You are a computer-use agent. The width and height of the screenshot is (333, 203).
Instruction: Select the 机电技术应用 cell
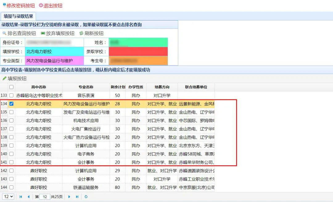coord(86,120)
